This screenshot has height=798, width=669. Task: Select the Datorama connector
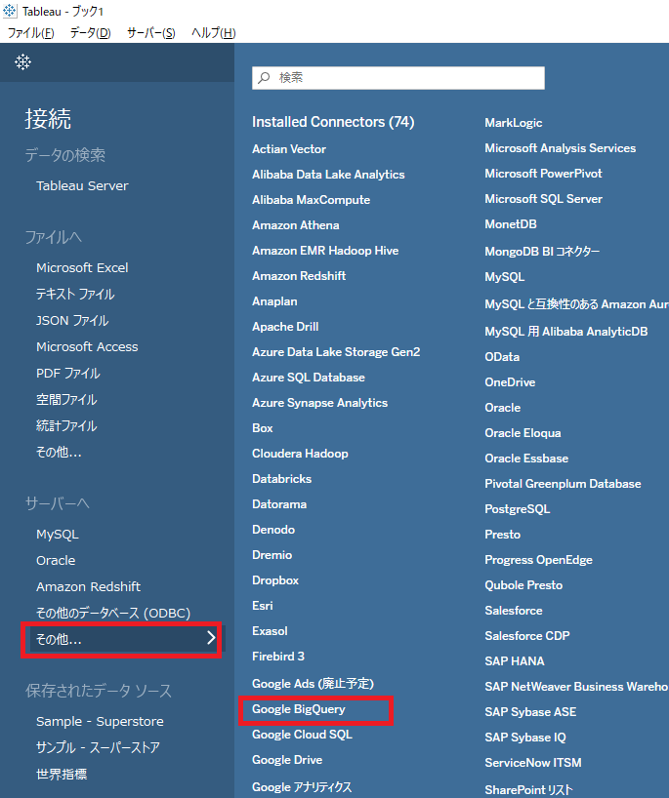click(279, 504)
